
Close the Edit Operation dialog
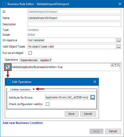(95, 82)
